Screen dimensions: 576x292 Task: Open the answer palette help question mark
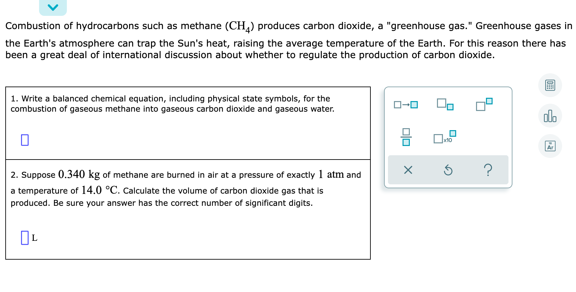click(x=488, y=170)
